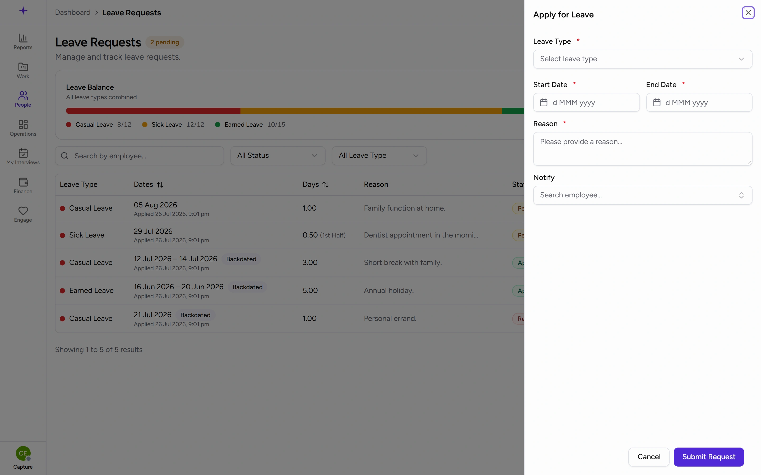761x475 pixels.
Task: Click the search magnifier icon
Action: (64, 156)
